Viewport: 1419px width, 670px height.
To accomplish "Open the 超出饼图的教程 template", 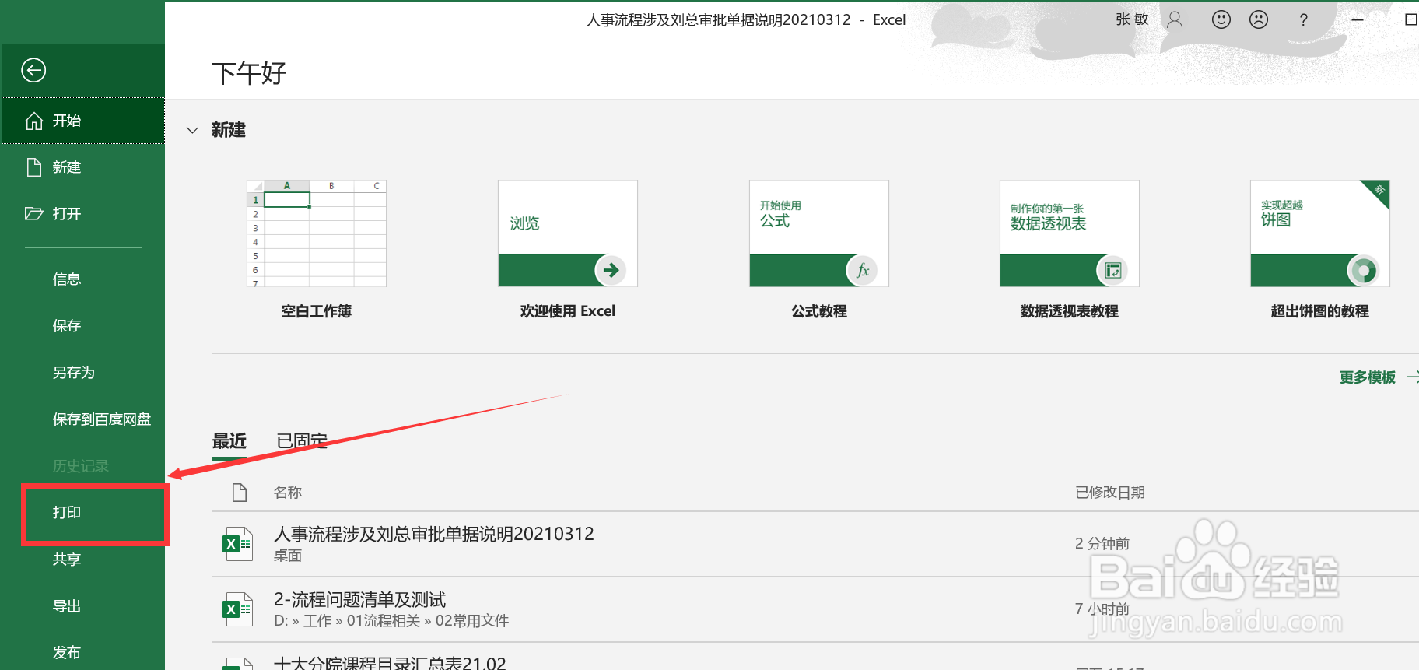I will click(x=1320, y=249).
